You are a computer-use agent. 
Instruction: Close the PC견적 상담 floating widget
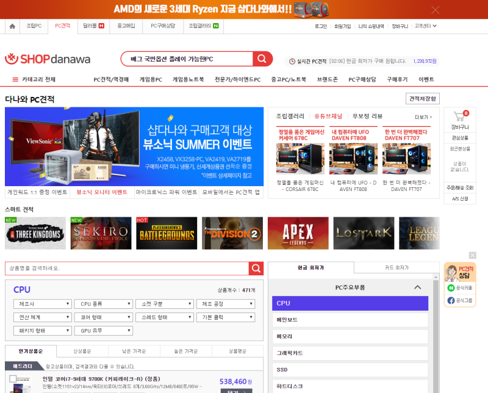click(472, 255)
